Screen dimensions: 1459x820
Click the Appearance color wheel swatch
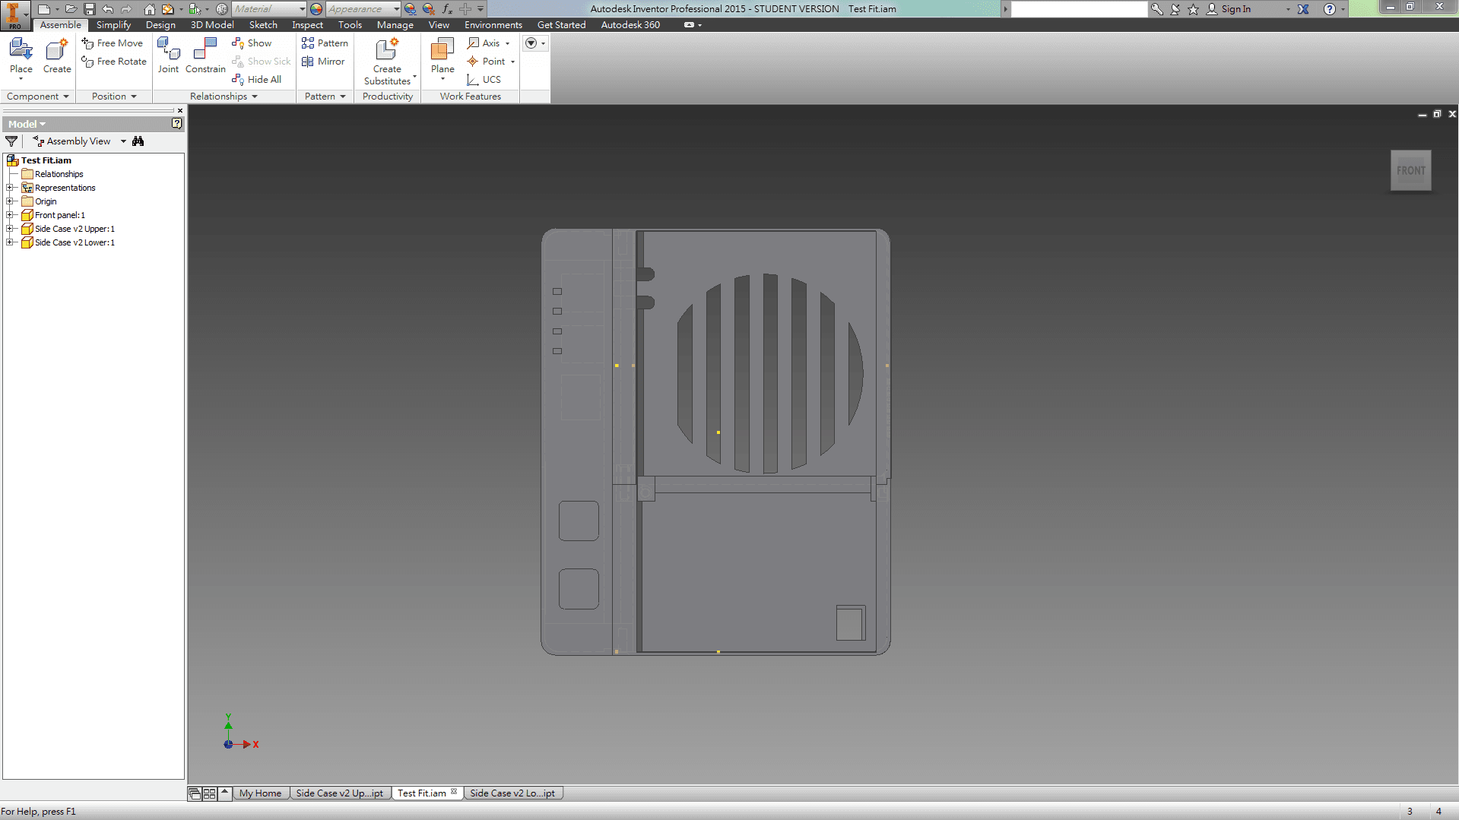pos(315,8)
